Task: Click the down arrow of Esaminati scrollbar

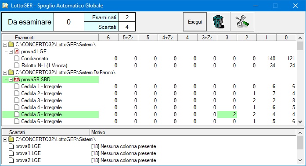Action: (300, 122)
